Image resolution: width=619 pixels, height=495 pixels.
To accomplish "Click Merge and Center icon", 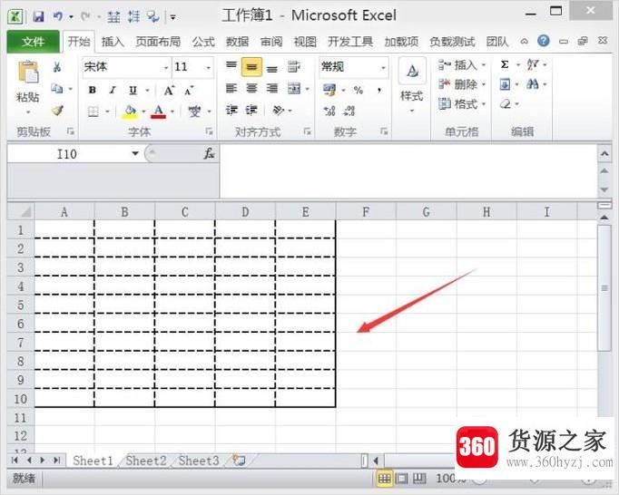I will pyautogui.click(x=294, y=88).
